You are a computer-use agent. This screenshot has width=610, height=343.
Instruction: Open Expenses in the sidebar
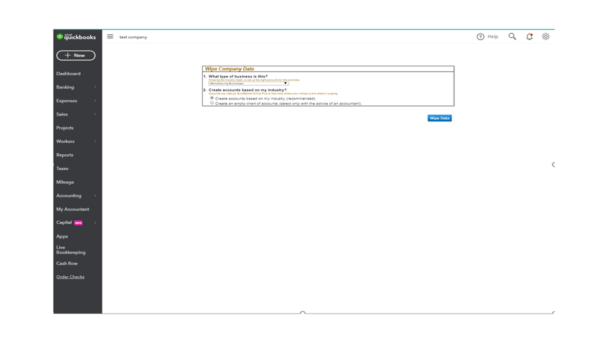click(x=67, y=101)
